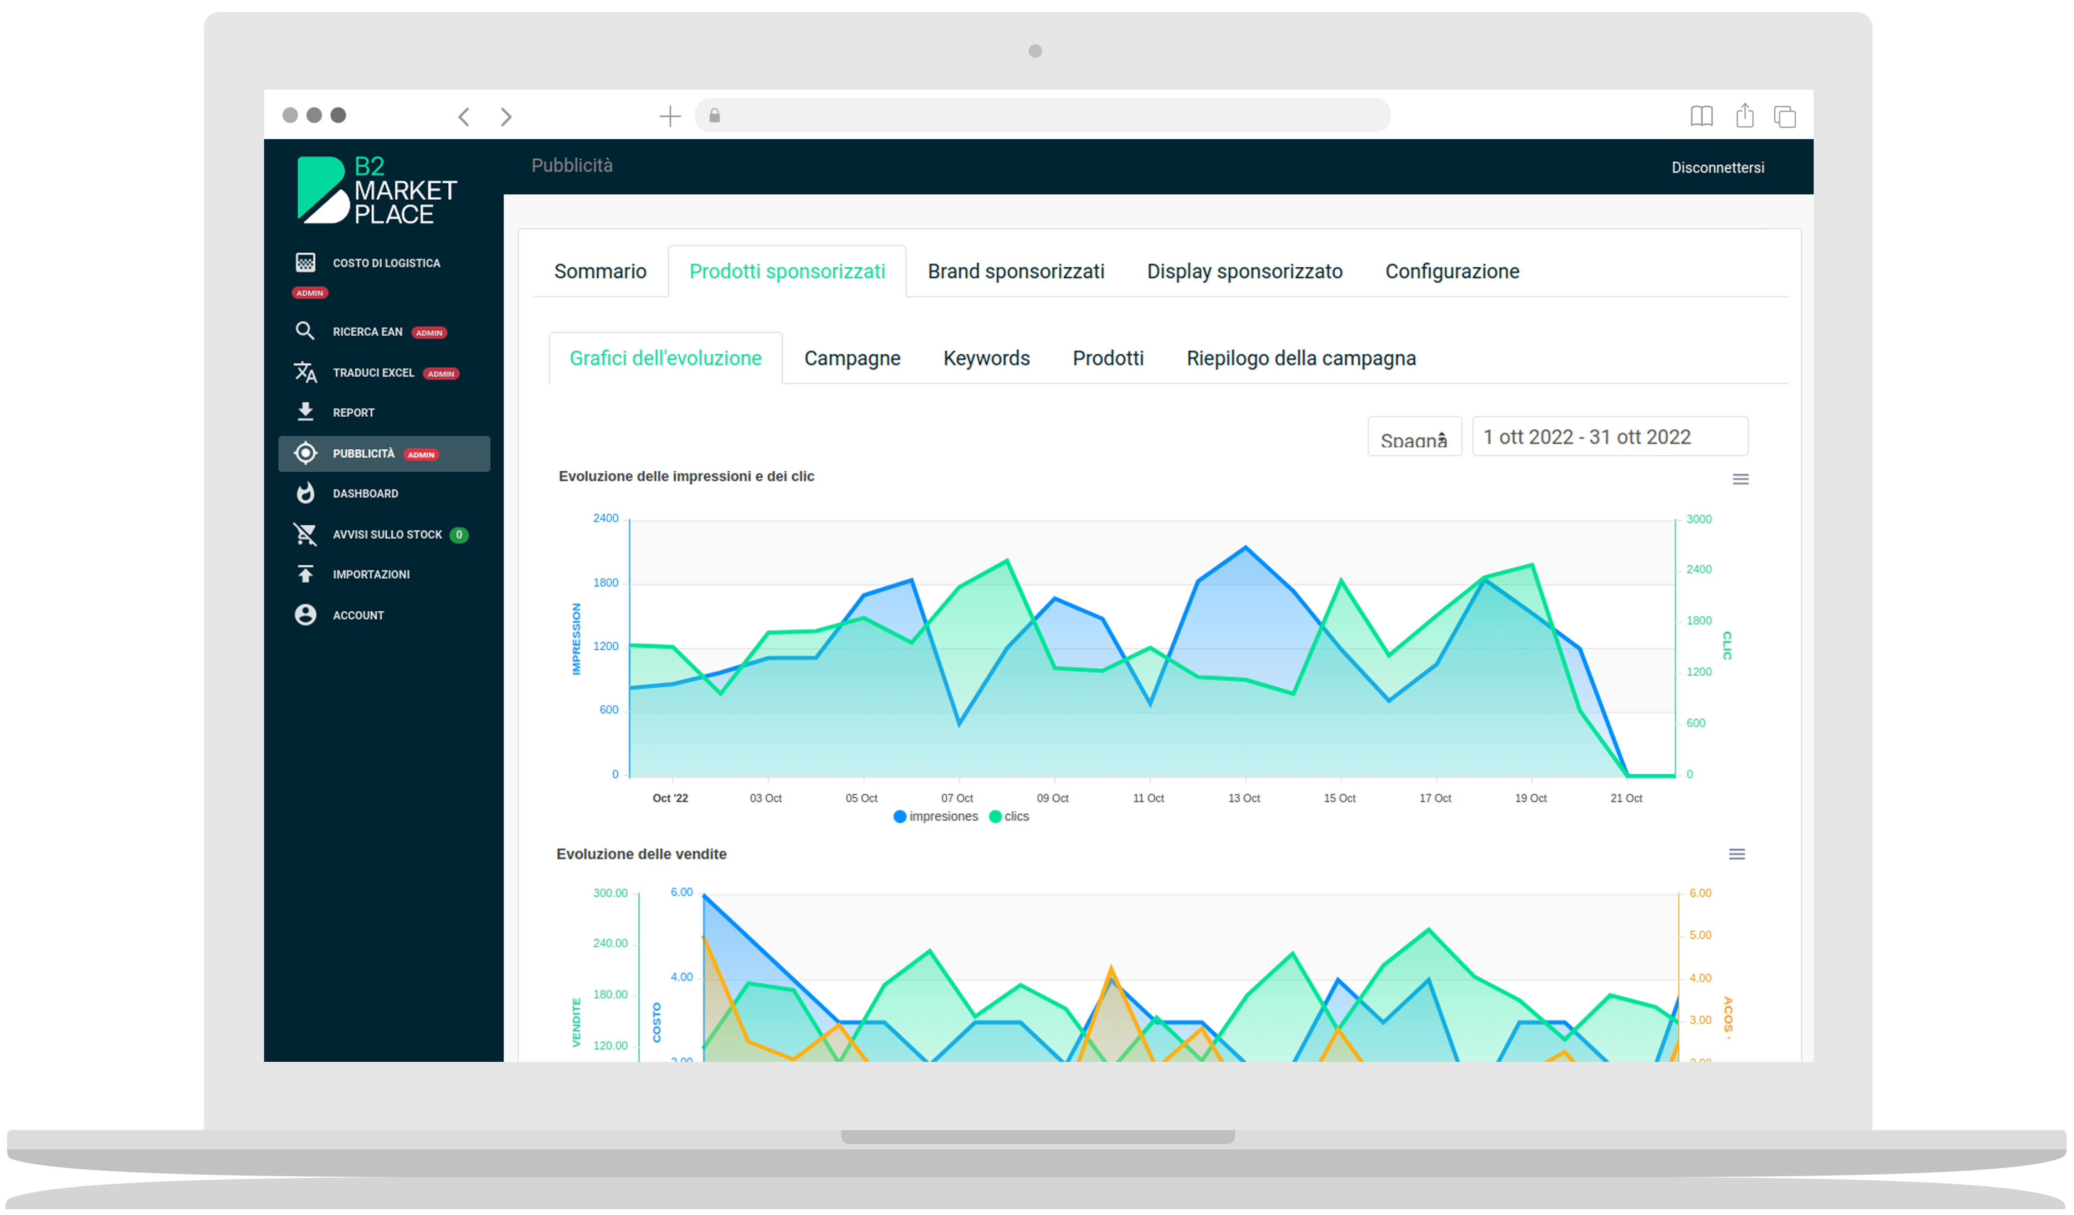Open the vendite chart hamburger menu
The image size is (2074, 1215).
coord(1737,855)
